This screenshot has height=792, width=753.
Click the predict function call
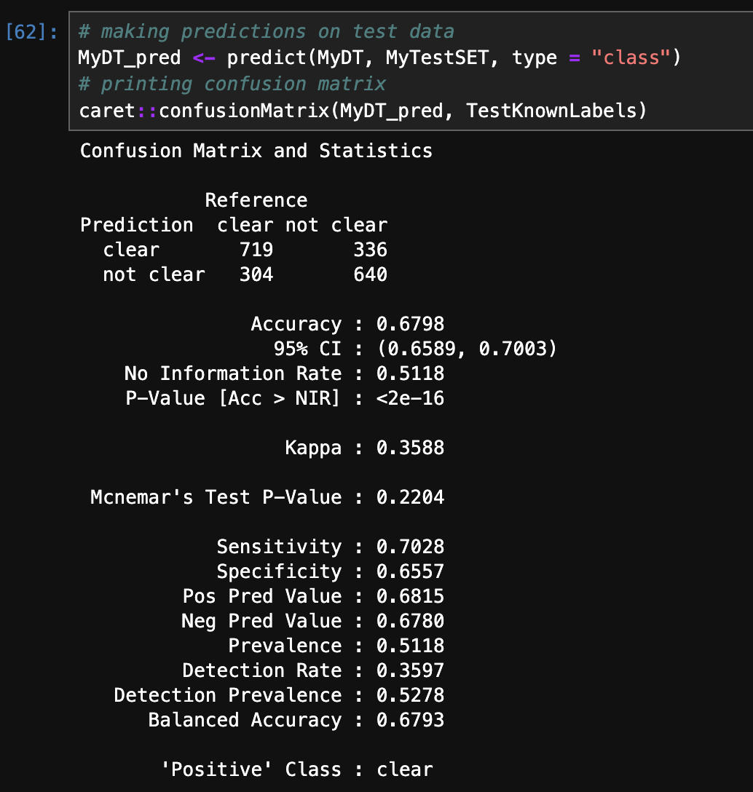click(267, 58)
